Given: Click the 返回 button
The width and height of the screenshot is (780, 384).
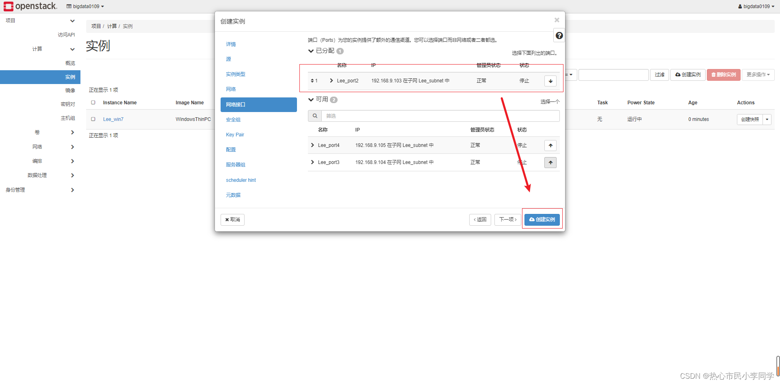Looking at the screenshot, I should [x=480, y=220].
